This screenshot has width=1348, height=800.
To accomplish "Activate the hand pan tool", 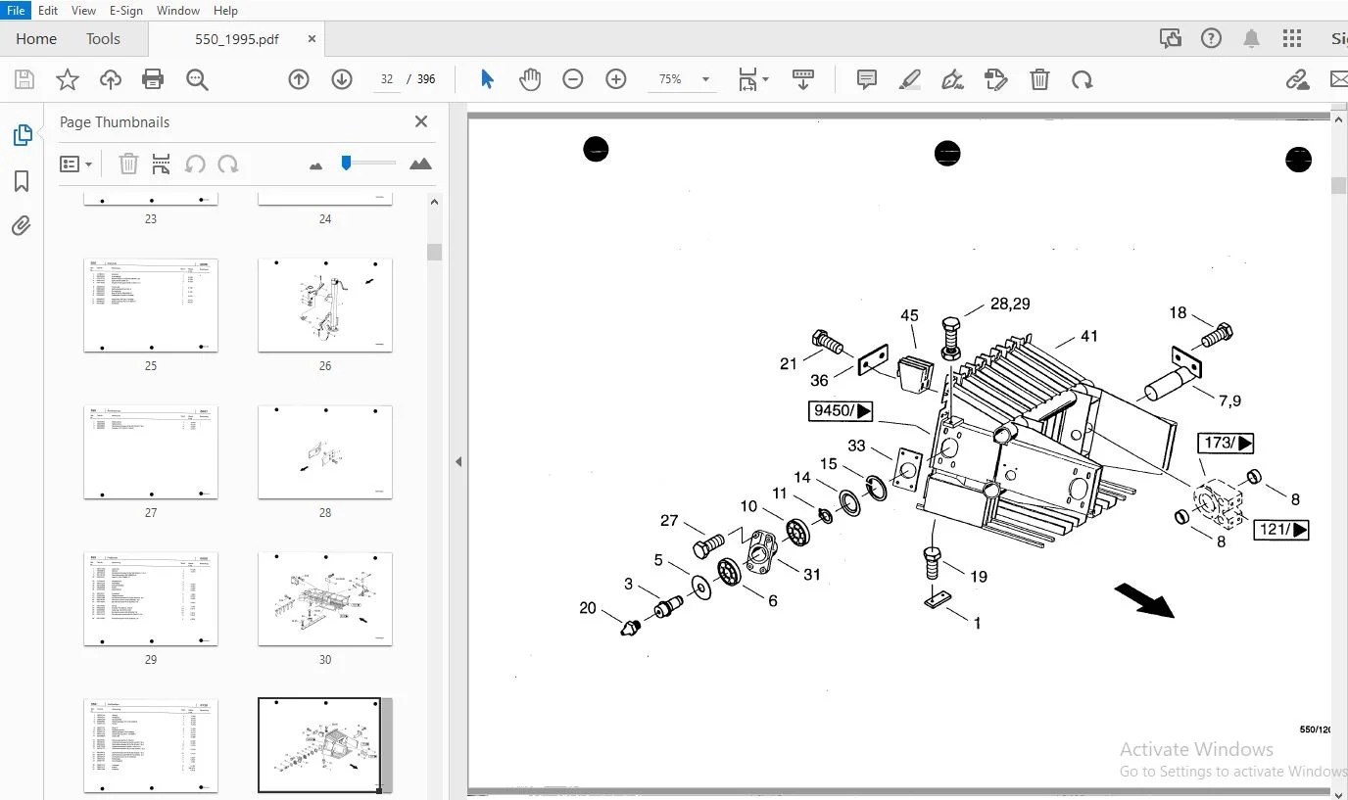I will tap(530, 79).
